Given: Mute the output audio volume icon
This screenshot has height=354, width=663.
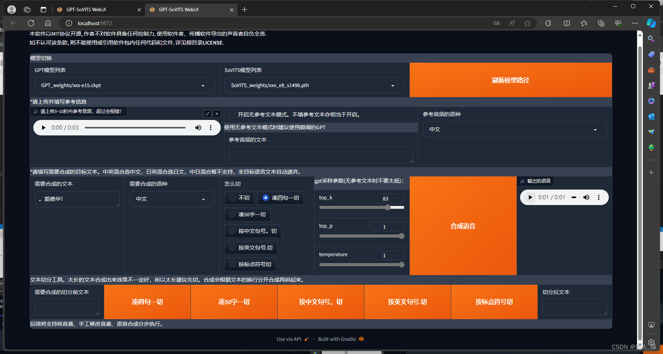Looking at the screenshot, I should (x=586, y=197).
